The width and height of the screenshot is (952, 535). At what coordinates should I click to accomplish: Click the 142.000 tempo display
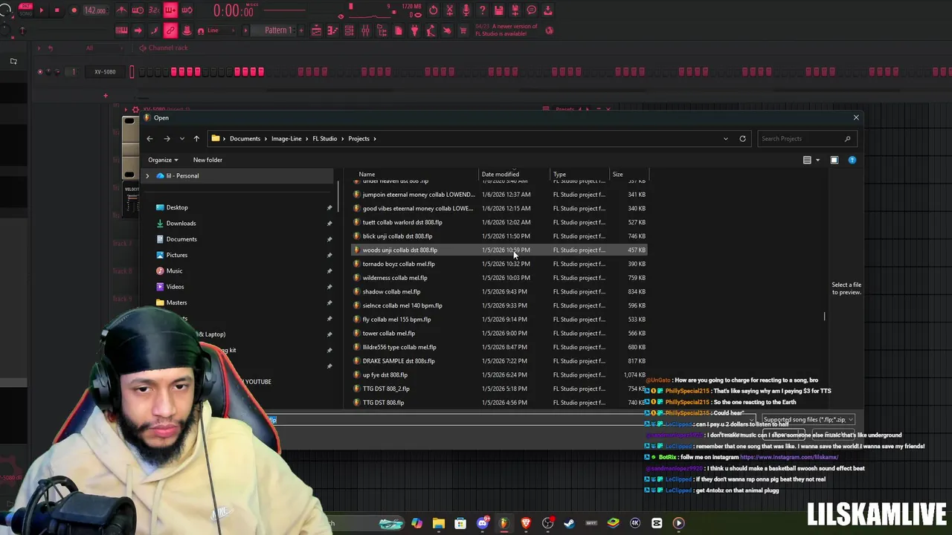(94, 10)
